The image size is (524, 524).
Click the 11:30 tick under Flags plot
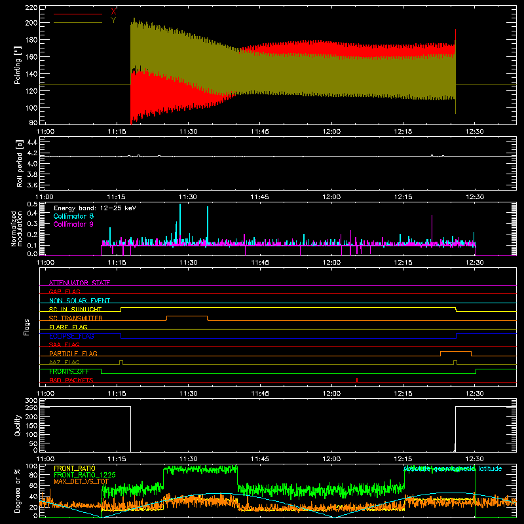coord(188,394)
